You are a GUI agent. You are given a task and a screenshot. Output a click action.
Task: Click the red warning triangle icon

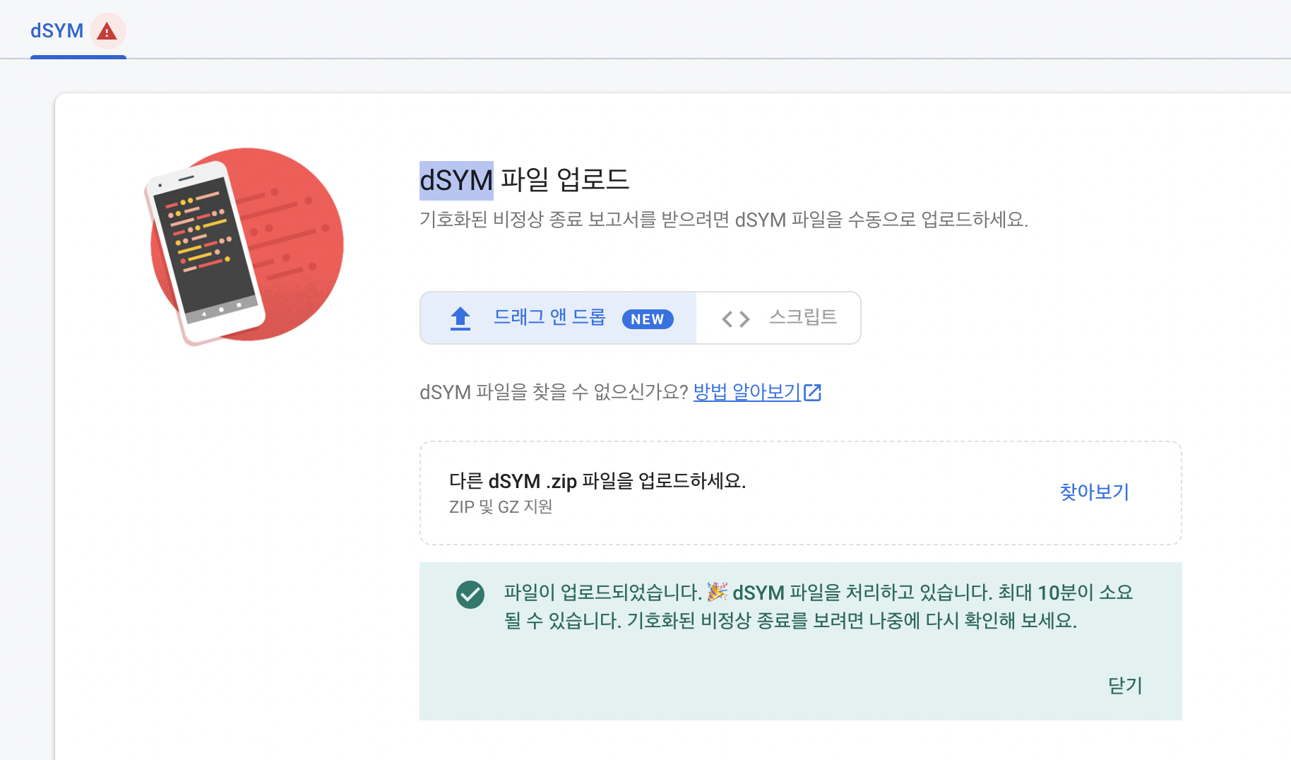tap(107, 31)
